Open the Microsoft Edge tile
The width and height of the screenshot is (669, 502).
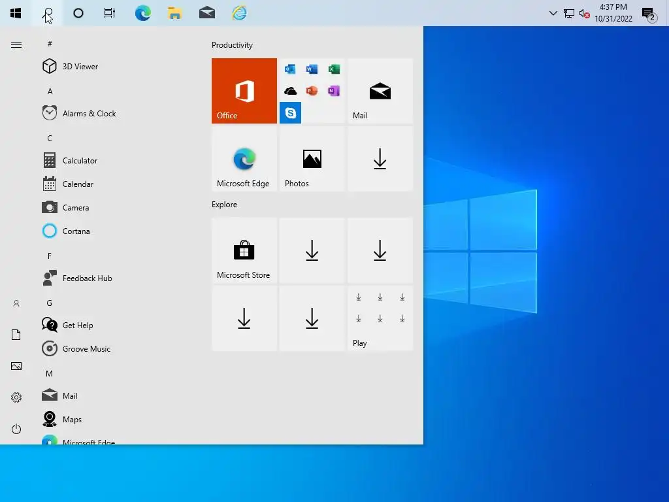click(x=244, y=159)
